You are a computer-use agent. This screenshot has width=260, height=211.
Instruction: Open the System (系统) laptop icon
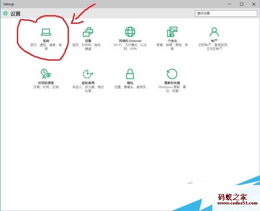pos(46,32)
